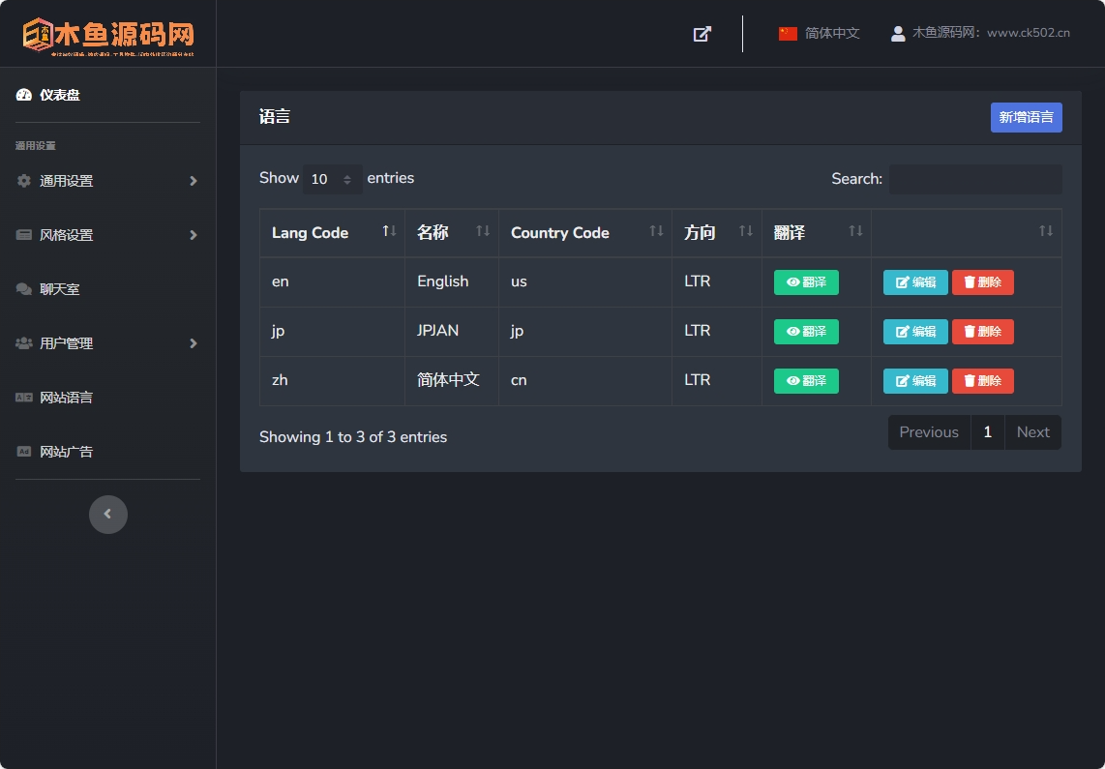Screen dimensions: 1105x769
Task: Click 翻译 button for English row
Action: click(x=806, y=282)
